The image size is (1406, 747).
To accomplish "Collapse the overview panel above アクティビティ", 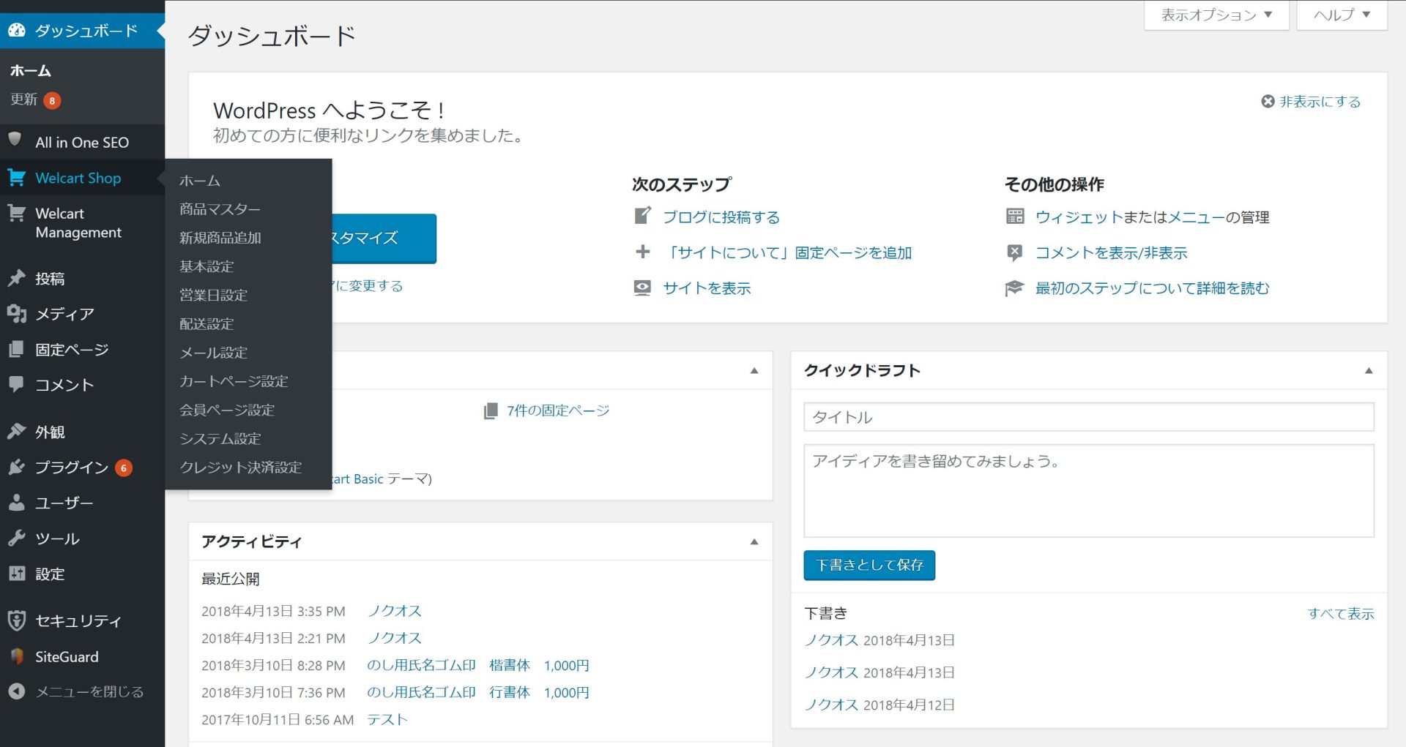I will 754,370.
